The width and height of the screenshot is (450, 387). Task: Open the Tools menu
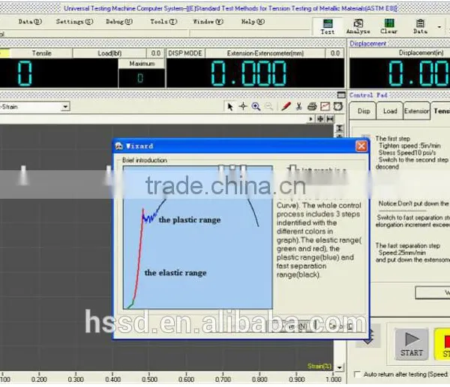click(163, 22)
